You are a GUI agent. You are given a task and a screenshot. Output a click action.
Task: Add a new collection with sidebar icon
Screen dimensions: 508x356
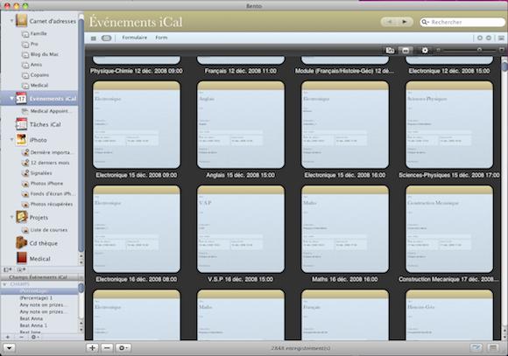[x=21, y=269]
